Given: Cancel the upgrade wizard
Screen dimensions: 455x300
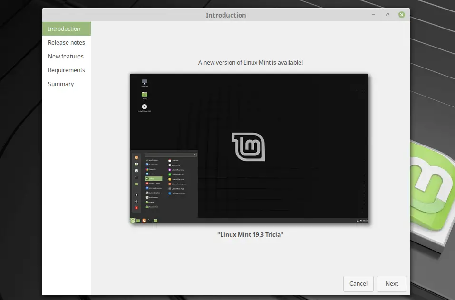Looking at the screenshot, I should tap(358, 283).
